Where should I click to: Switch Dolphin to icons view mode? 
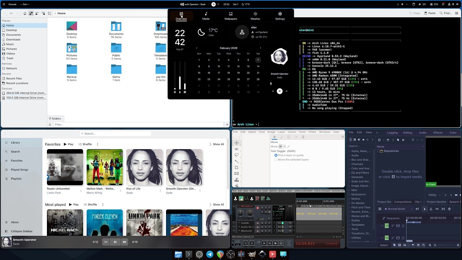tap(31, 13)
